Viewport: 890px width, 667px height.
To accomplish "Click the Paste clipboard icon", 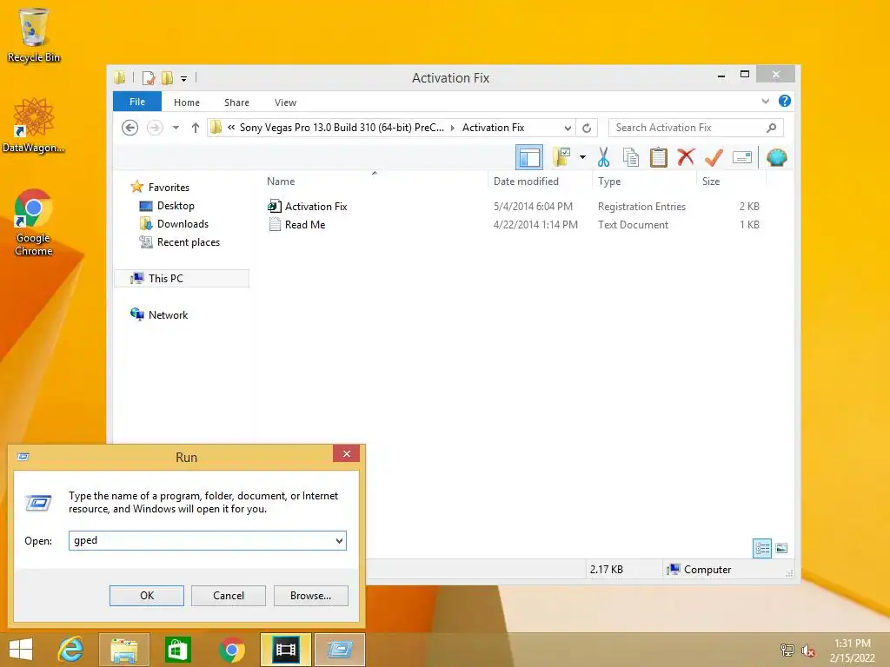I will [659, 157].
